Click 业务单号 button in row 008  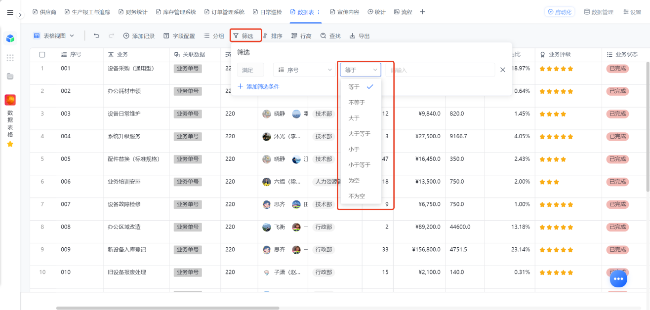pos(188,227)
